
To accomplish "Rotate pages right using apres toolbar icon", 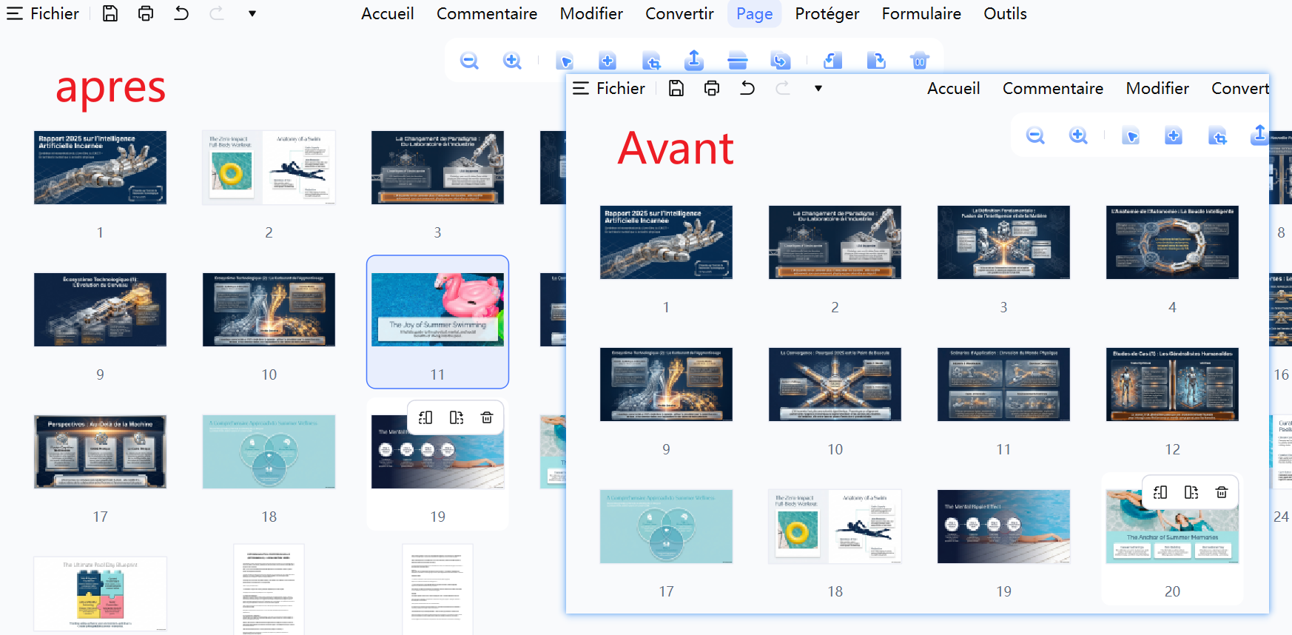I will tap(876, 61).
